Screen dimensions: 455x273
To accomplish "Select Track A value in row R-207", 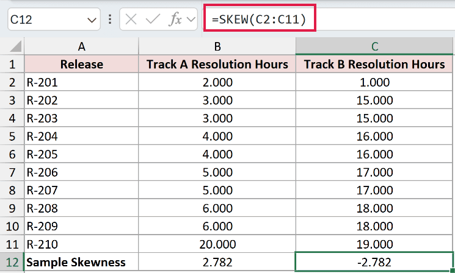I will [x=217, y=190].
